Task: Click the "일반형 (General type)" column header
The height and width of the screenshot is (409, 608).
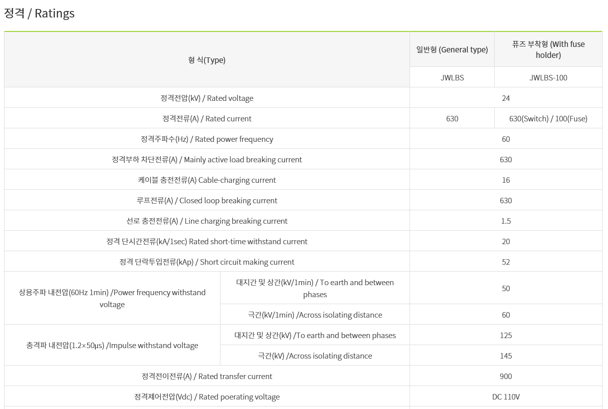Action: coord(452,49)
